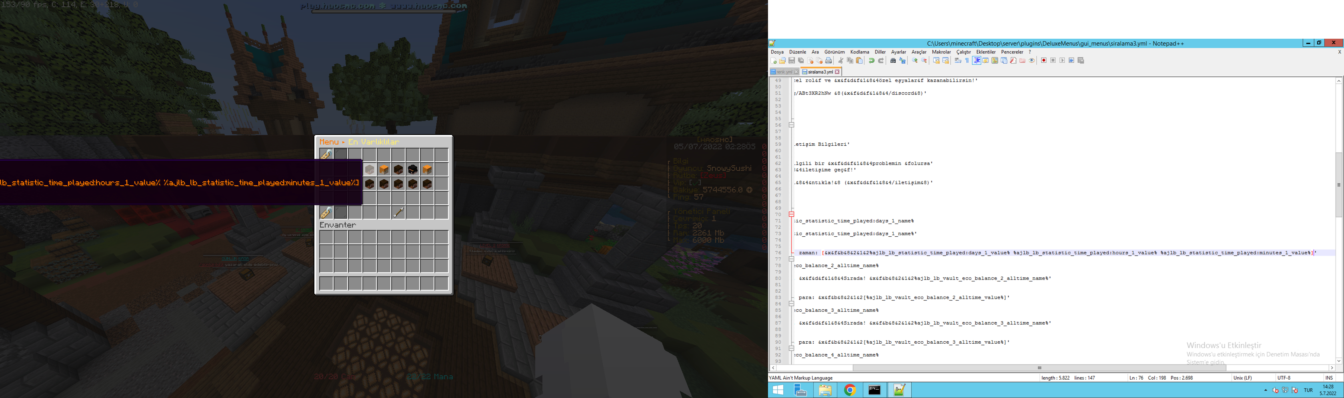The image size is (1344, 398).
Task: Click the black-haired player head in the menu
Action: tap(413, 170)
